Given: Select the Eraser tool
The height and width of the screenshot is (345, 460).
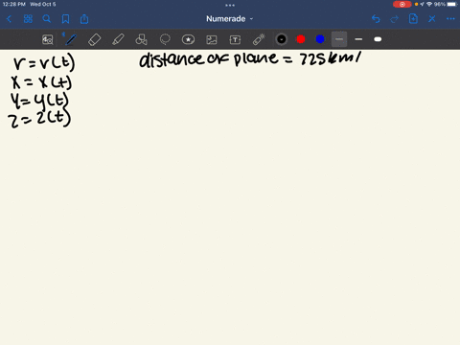Looking at the screenshot, I should pyautogui.click(x=94, y=39).
